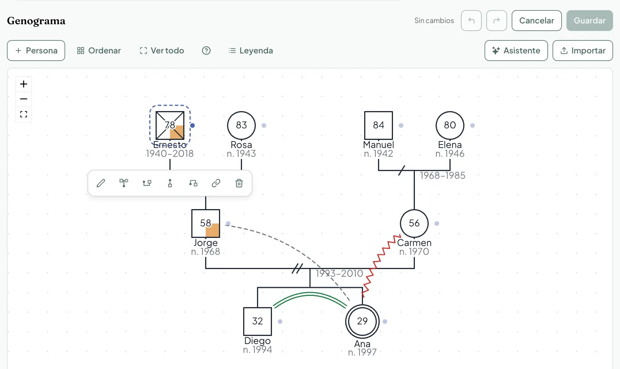Select the Rosa circle node
This screenshot has height=369, width=620.
click(x=241, y=125)
